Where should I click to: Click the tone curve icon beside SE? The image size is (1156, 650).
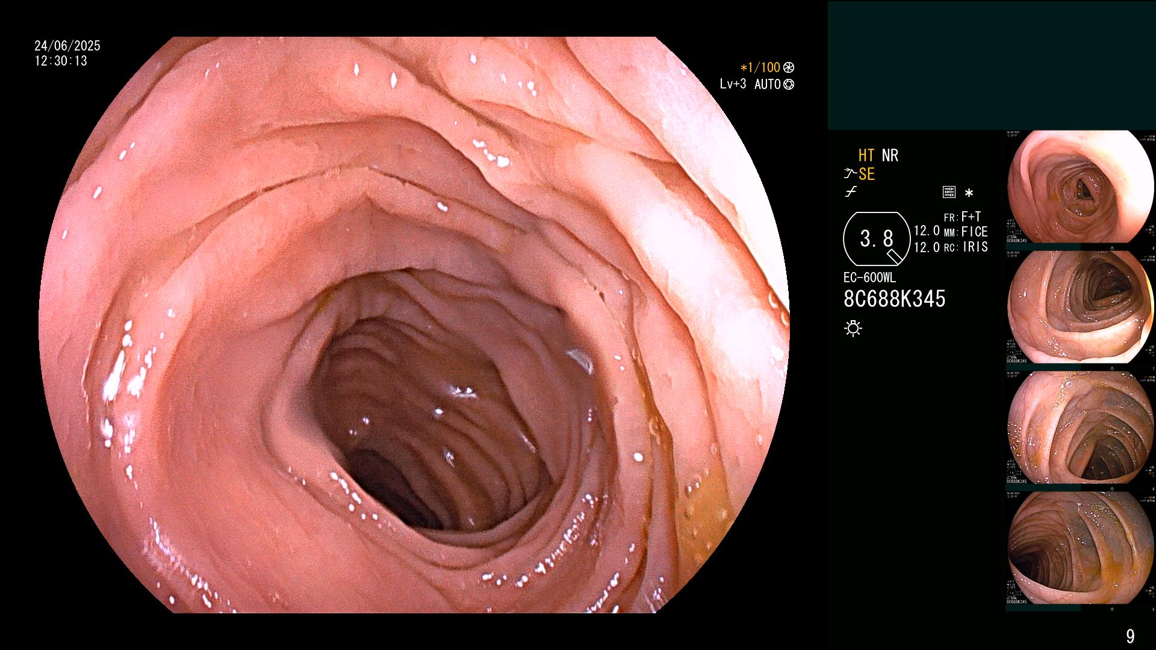coord(850,175)
